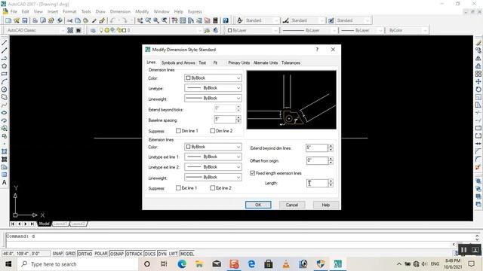
Task: Click OK in Modify Dimension Style
Action: point(258,205)
